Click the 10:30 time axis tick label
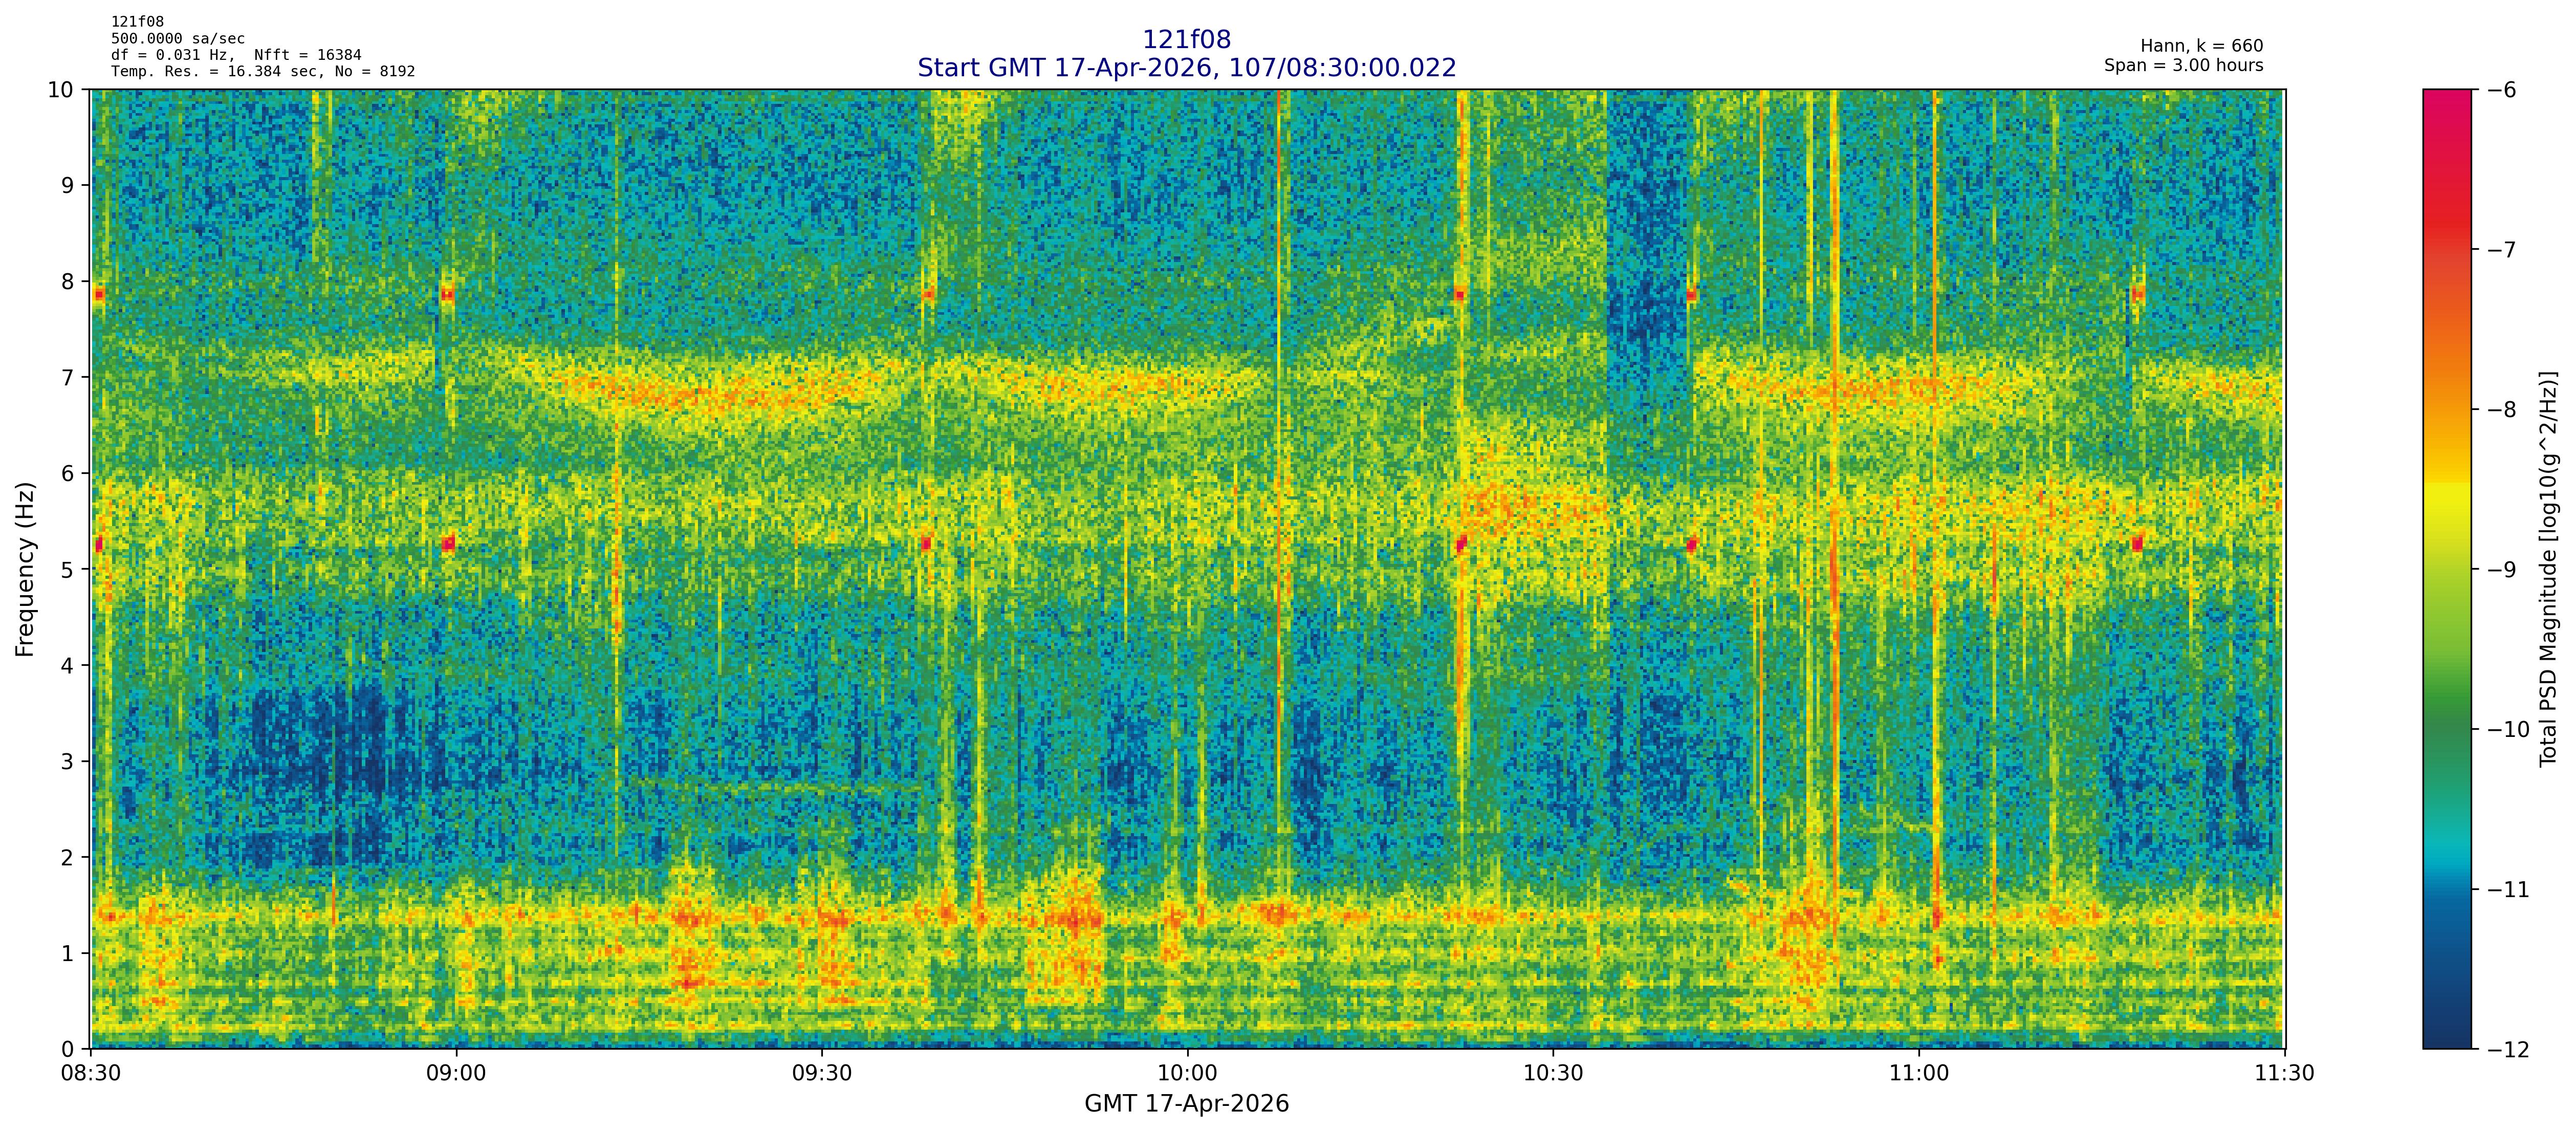 (1553, 1073)
